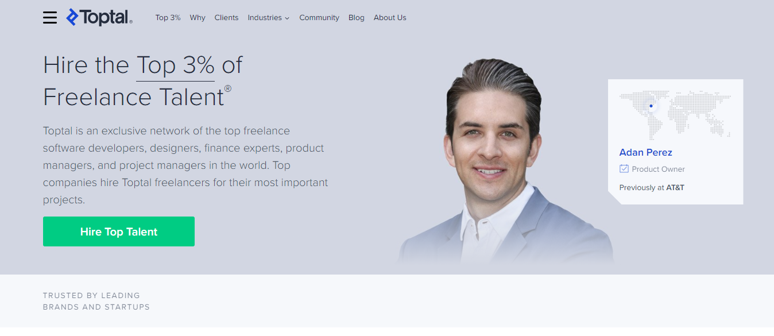
Task: Click the world map location dot
Action: [651, 106]
